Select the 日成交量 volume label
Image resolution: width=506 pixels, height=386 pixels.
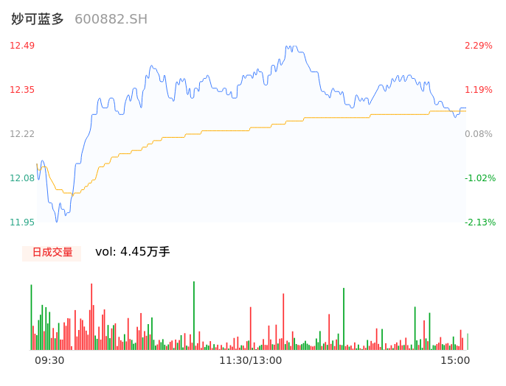click(x=52, y=253)
